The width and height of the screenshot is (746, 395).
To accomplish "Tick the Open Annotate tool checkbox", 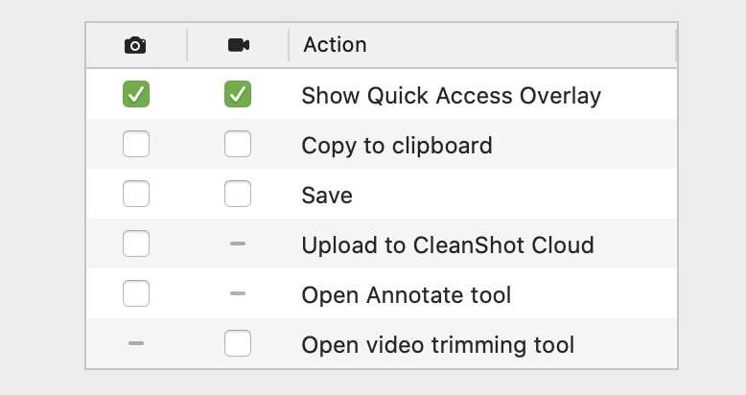I will point(136,293).
